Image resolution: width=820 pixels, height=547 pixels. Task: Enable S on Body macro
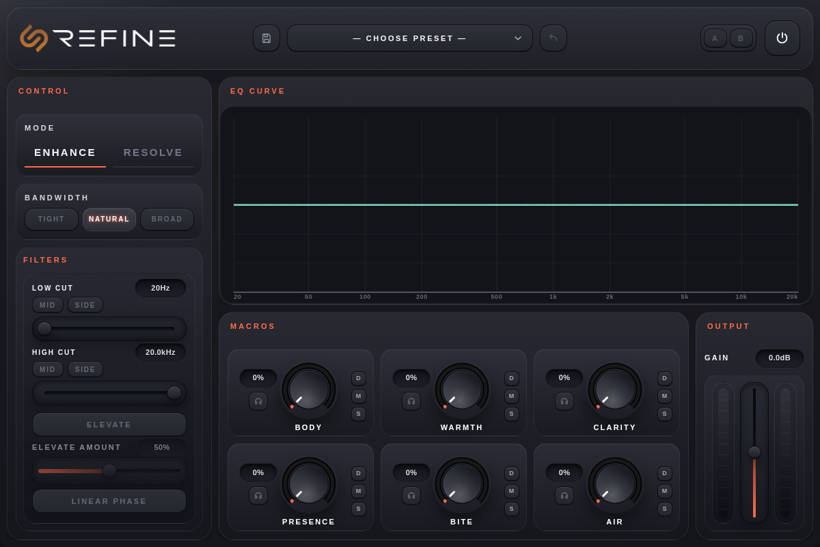pos(359,414)
